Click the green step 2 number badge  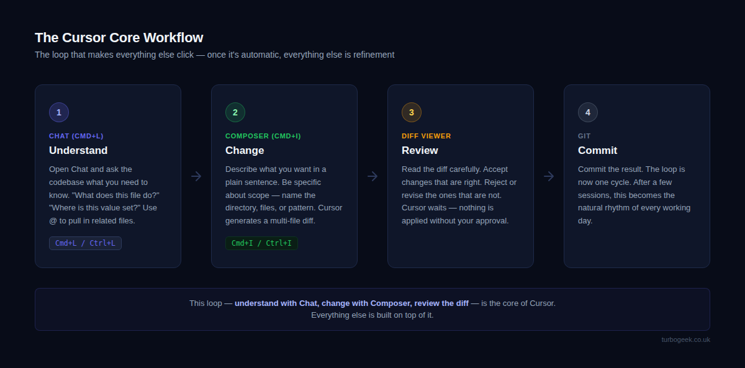click(x=235, y=112)
